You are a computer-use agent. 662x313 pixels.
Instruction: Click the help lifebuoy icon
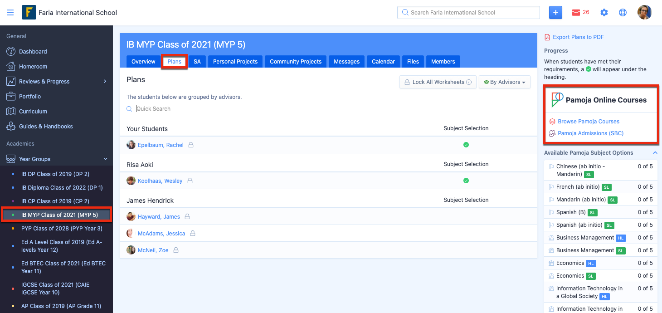pyautogui.click(x=623, y=13)
